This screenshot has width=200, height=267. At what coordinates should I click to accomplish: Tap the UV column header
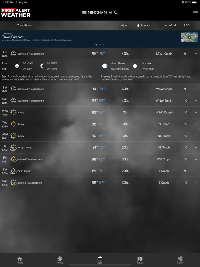[186, 25]
